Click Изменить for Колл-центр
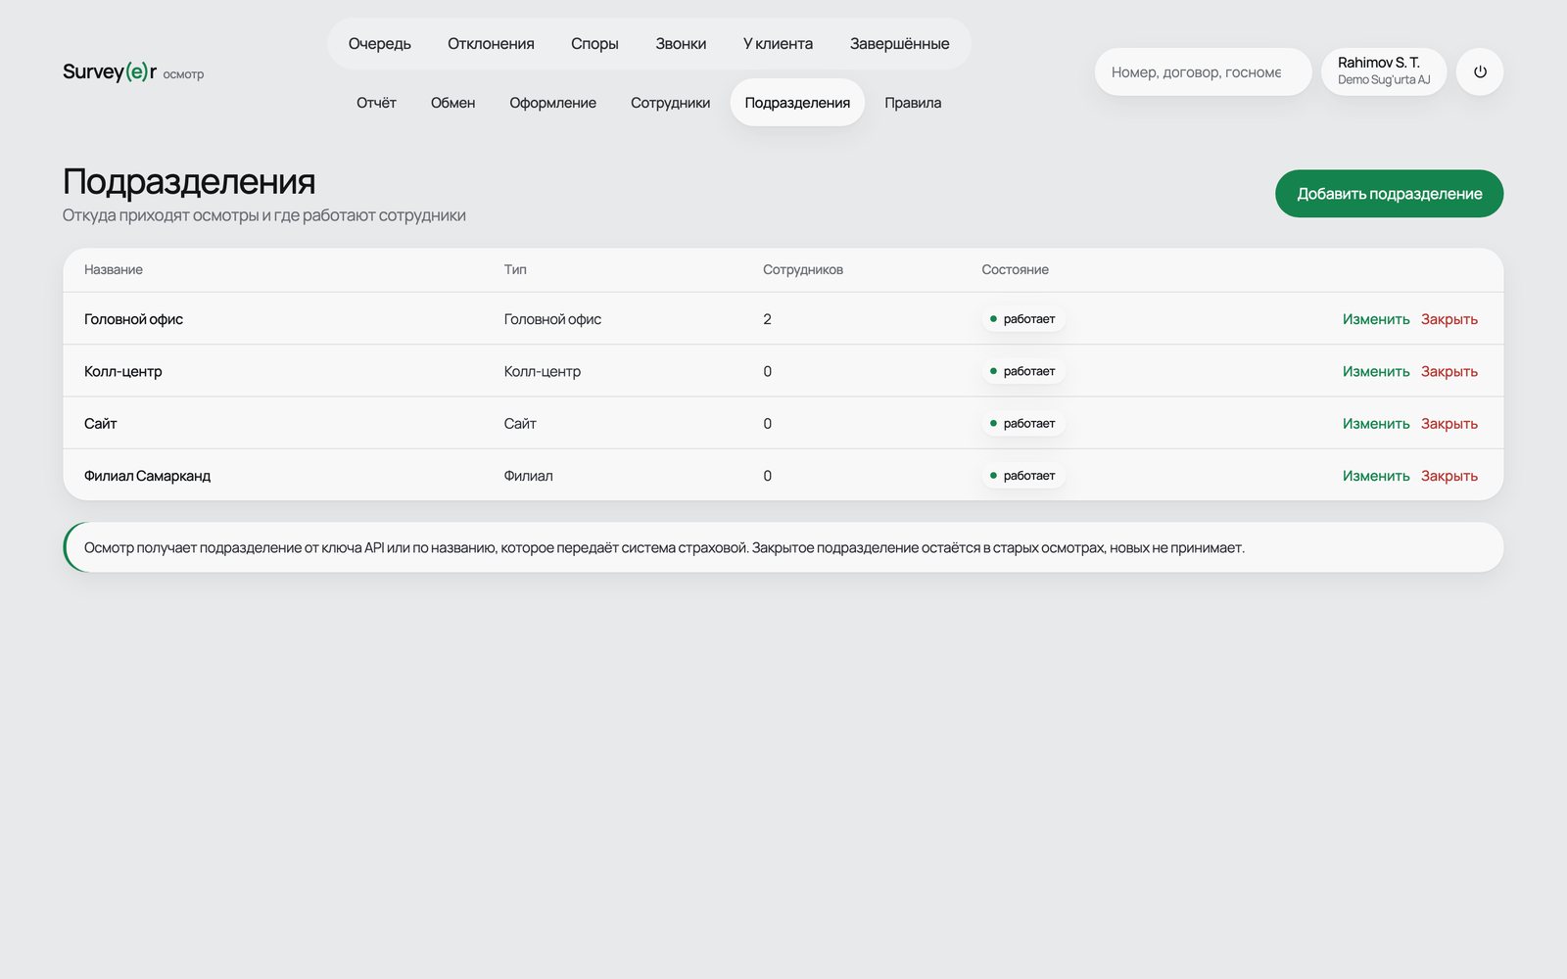The height and width of the screenshot is (979, 1567). [x=1376, y=371]
